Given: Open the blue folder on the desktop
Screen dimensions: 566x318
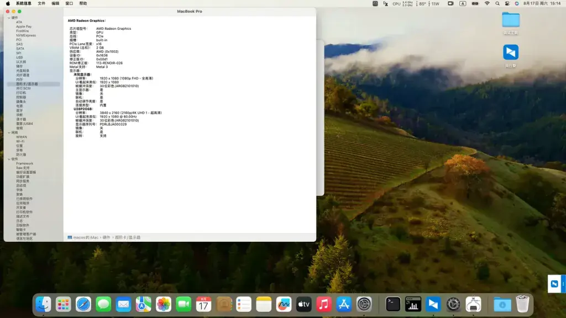Looking at the screenshot, I should click(x=511, y=20).
